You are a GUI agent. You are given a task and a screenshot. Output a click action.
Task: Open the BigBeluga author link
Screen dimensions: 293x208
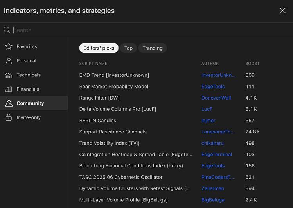[x=213, y=200]
